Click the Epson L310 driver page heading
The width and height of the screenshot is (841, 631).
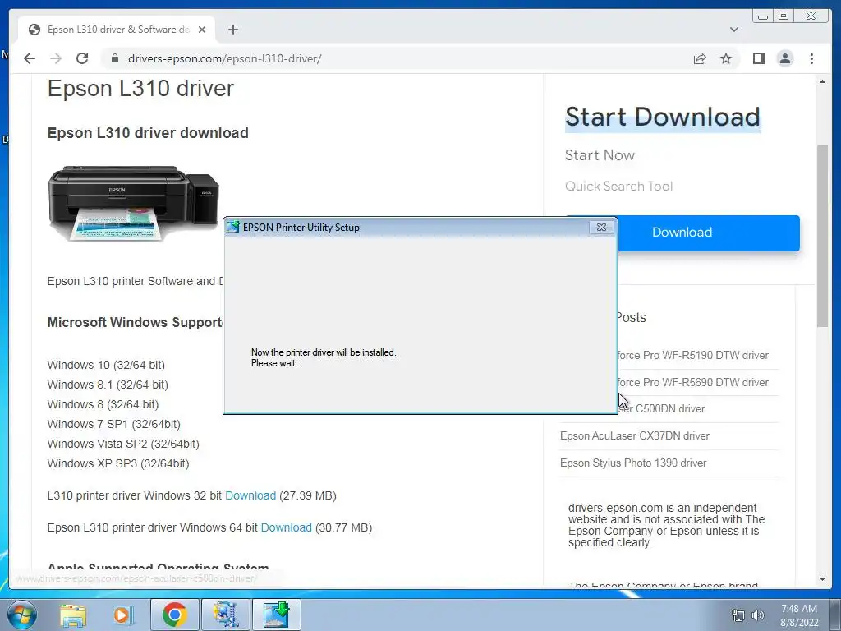coord(140,89)
